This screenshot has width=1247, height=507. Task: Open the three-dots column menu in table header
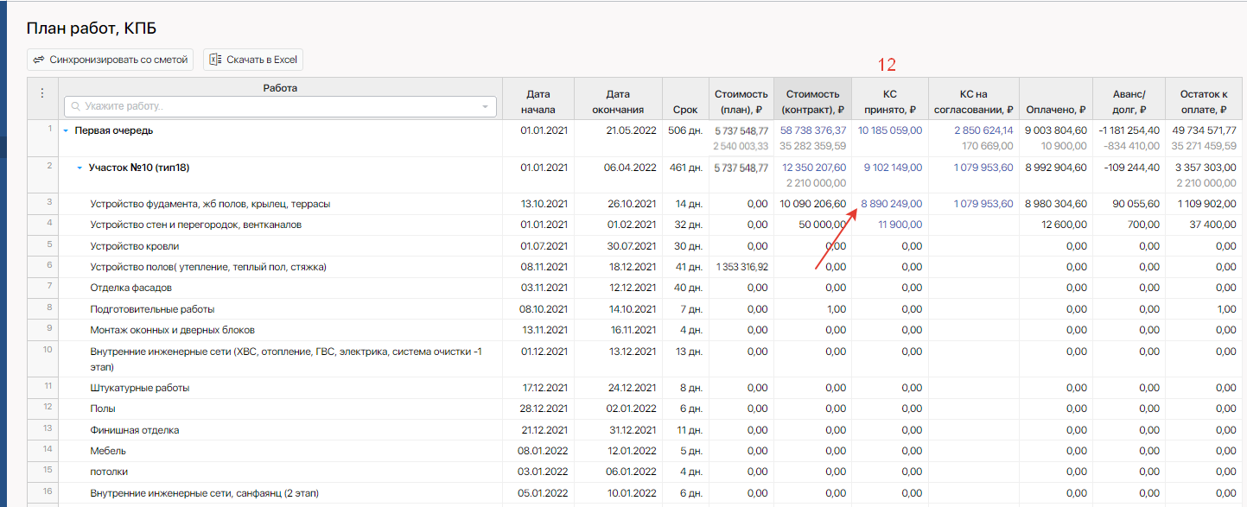tap(42, 94)
